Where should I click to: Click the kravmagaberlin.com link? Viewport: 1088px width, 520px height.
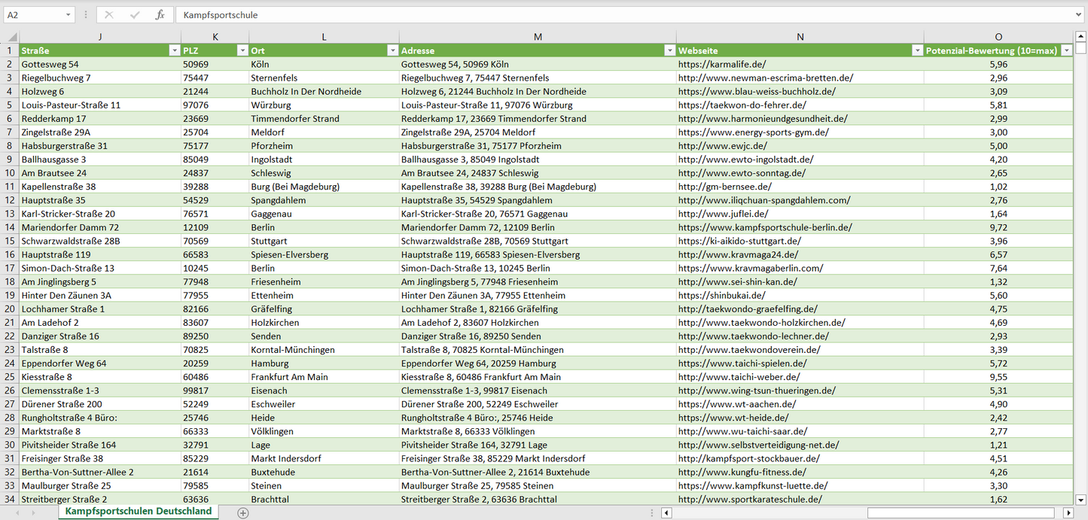pos(750,269)
